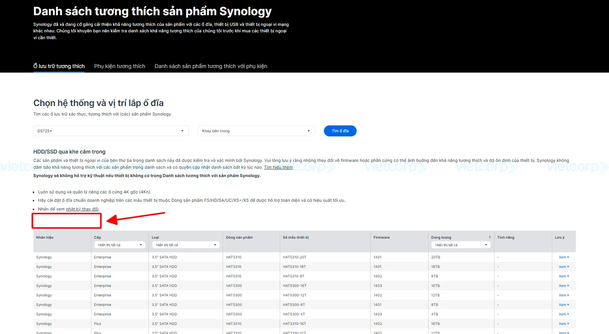The height and width of the screenshot is (334, 609).
Task: Switch to Ổ lưu trữ tương thích tab
Action: click(59, 66)
